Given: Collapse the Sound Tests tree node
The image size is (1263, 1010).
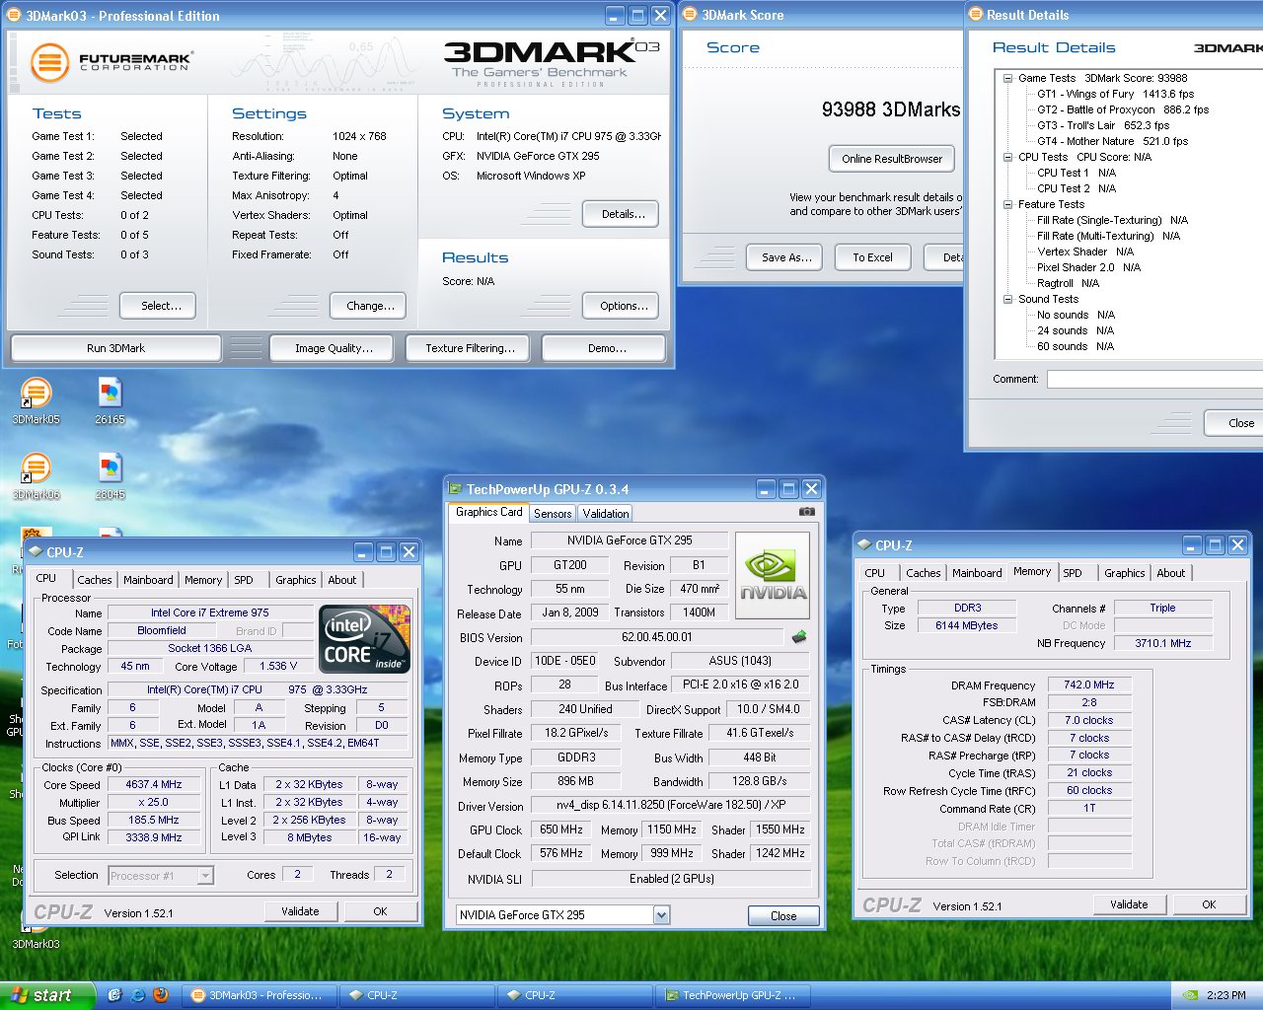Looking at the screenshot, I should pos(1007,299).
